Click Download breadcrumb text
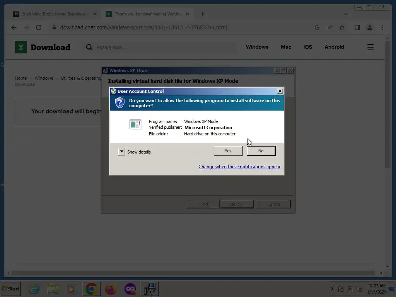The image size is (396, 297). pos(25,84)
